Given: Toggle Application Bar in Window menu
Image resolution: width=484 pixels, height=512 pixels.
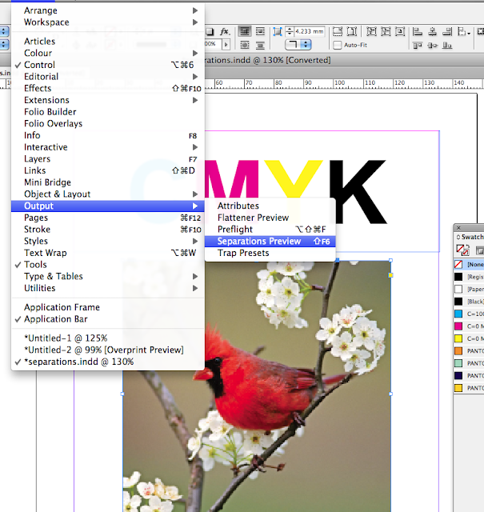Looking at the screenshot, I should point(108,319).
